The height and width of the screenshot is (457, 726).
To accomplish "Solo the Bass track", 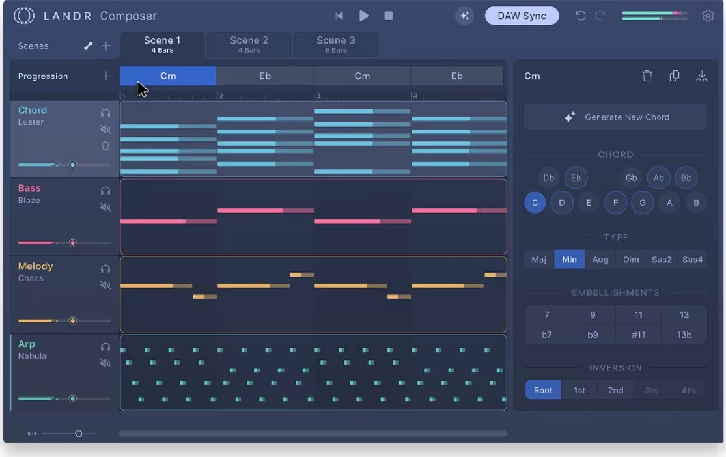I will 105,191.
